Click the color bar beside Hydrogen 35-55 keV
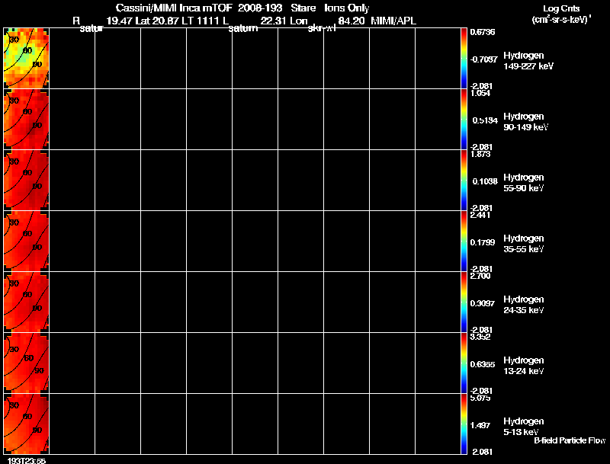Image resolution: width=610 pixels, height=464 pixels. click(x=464, y=241)
